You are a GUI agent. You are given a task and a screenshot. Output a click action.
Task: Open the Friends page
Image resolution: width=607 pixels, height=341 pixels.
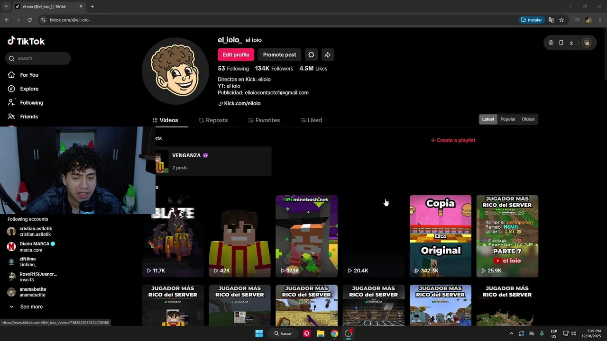coord(28,117)
